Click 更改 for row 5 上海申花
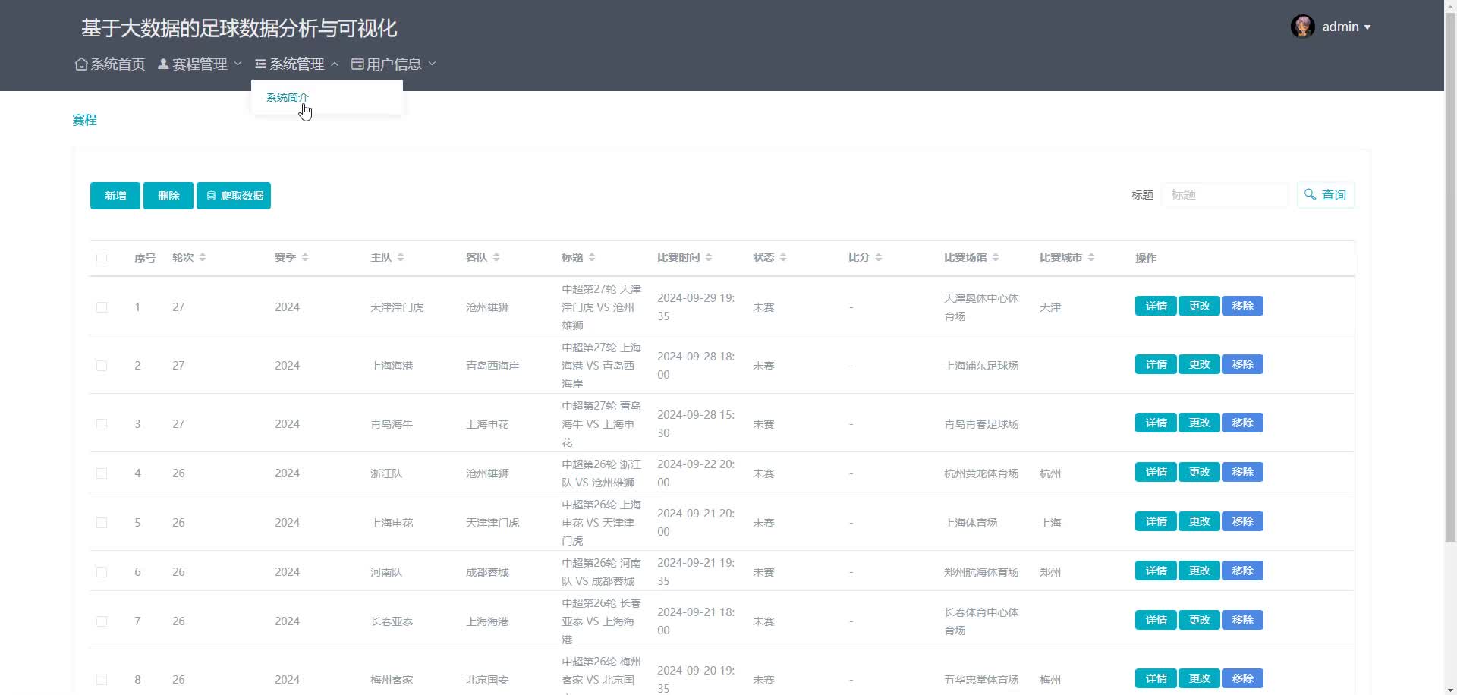The width and height of the screenshot is (1457, 695). 1199,521
